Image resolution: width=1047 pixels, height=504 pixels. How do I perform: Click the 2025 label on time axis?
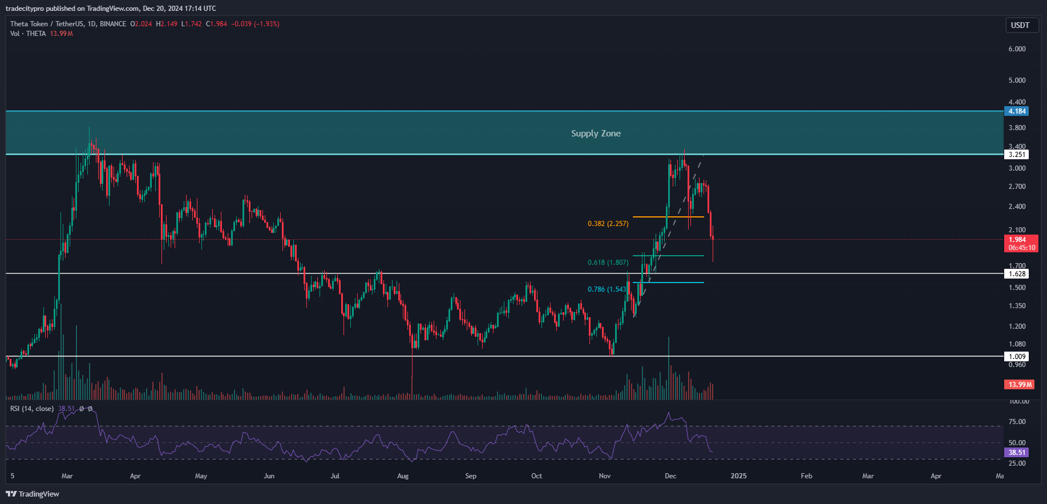(738, 476)
